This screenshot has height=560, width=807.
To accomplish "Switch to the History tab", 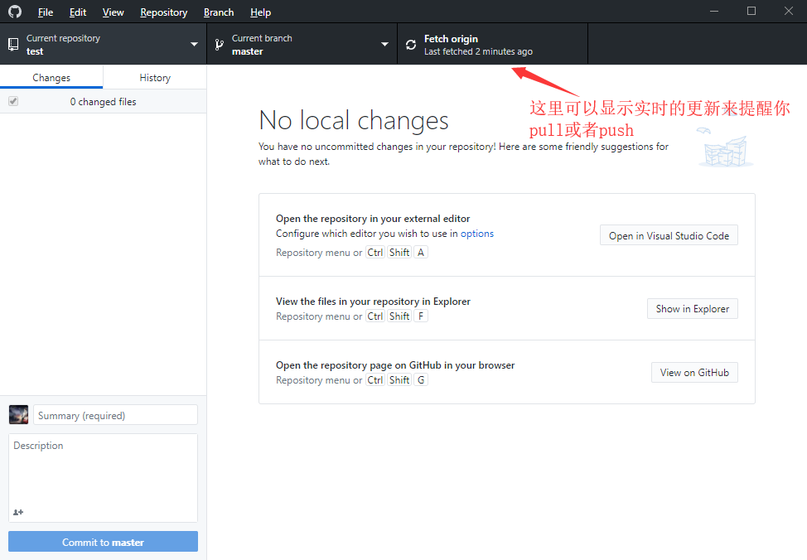I will pyautogui.click(x=155, y=78).
